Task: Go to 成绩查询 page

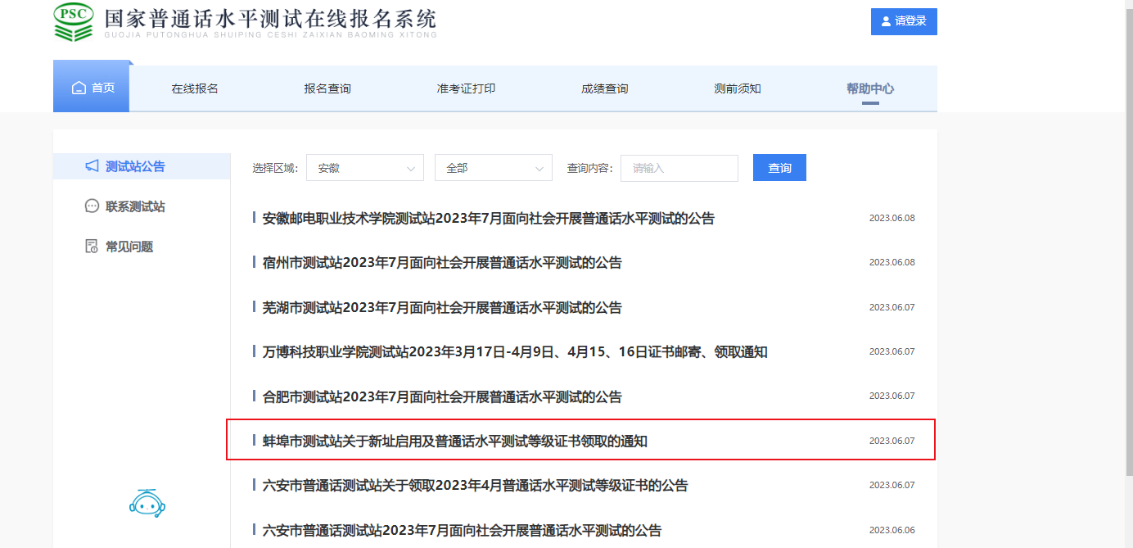Action: (x=605, y=88)
